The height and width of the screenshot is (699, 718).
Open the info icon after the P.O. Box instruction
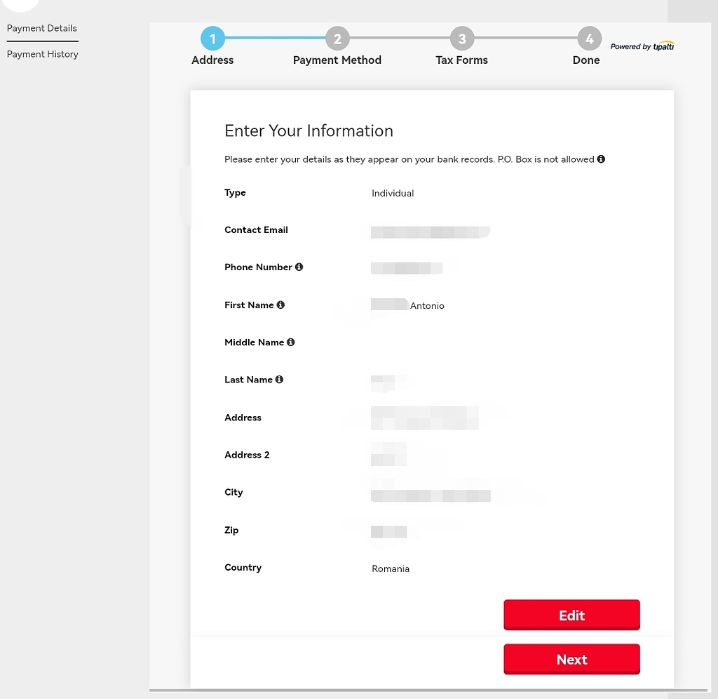601,159
